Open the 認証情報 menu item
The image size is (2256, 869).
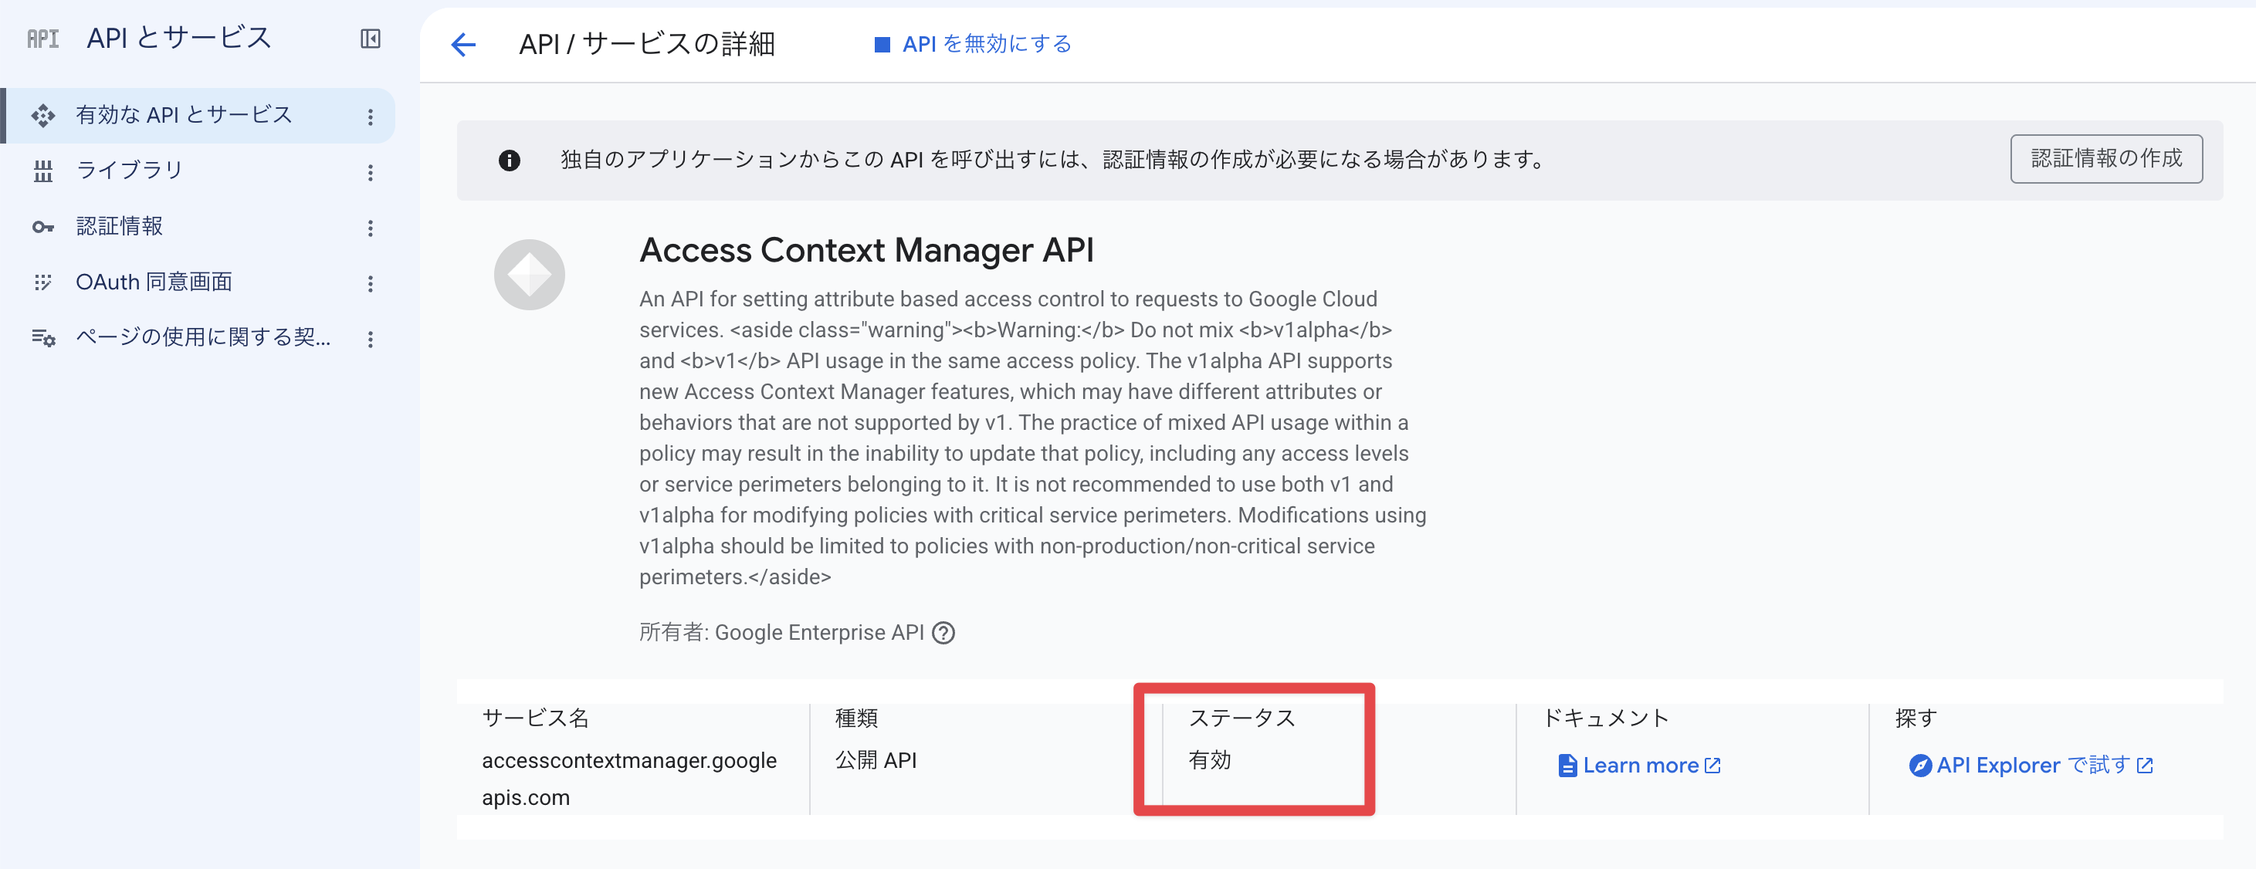pos(198,227)
